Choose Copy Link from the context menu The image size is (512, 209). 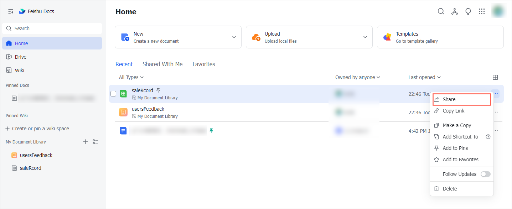point(462,111)
